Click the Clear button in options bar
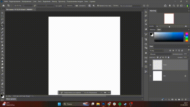Image resolution: width=190 pixels, height=107 pixels. [70, 6]
